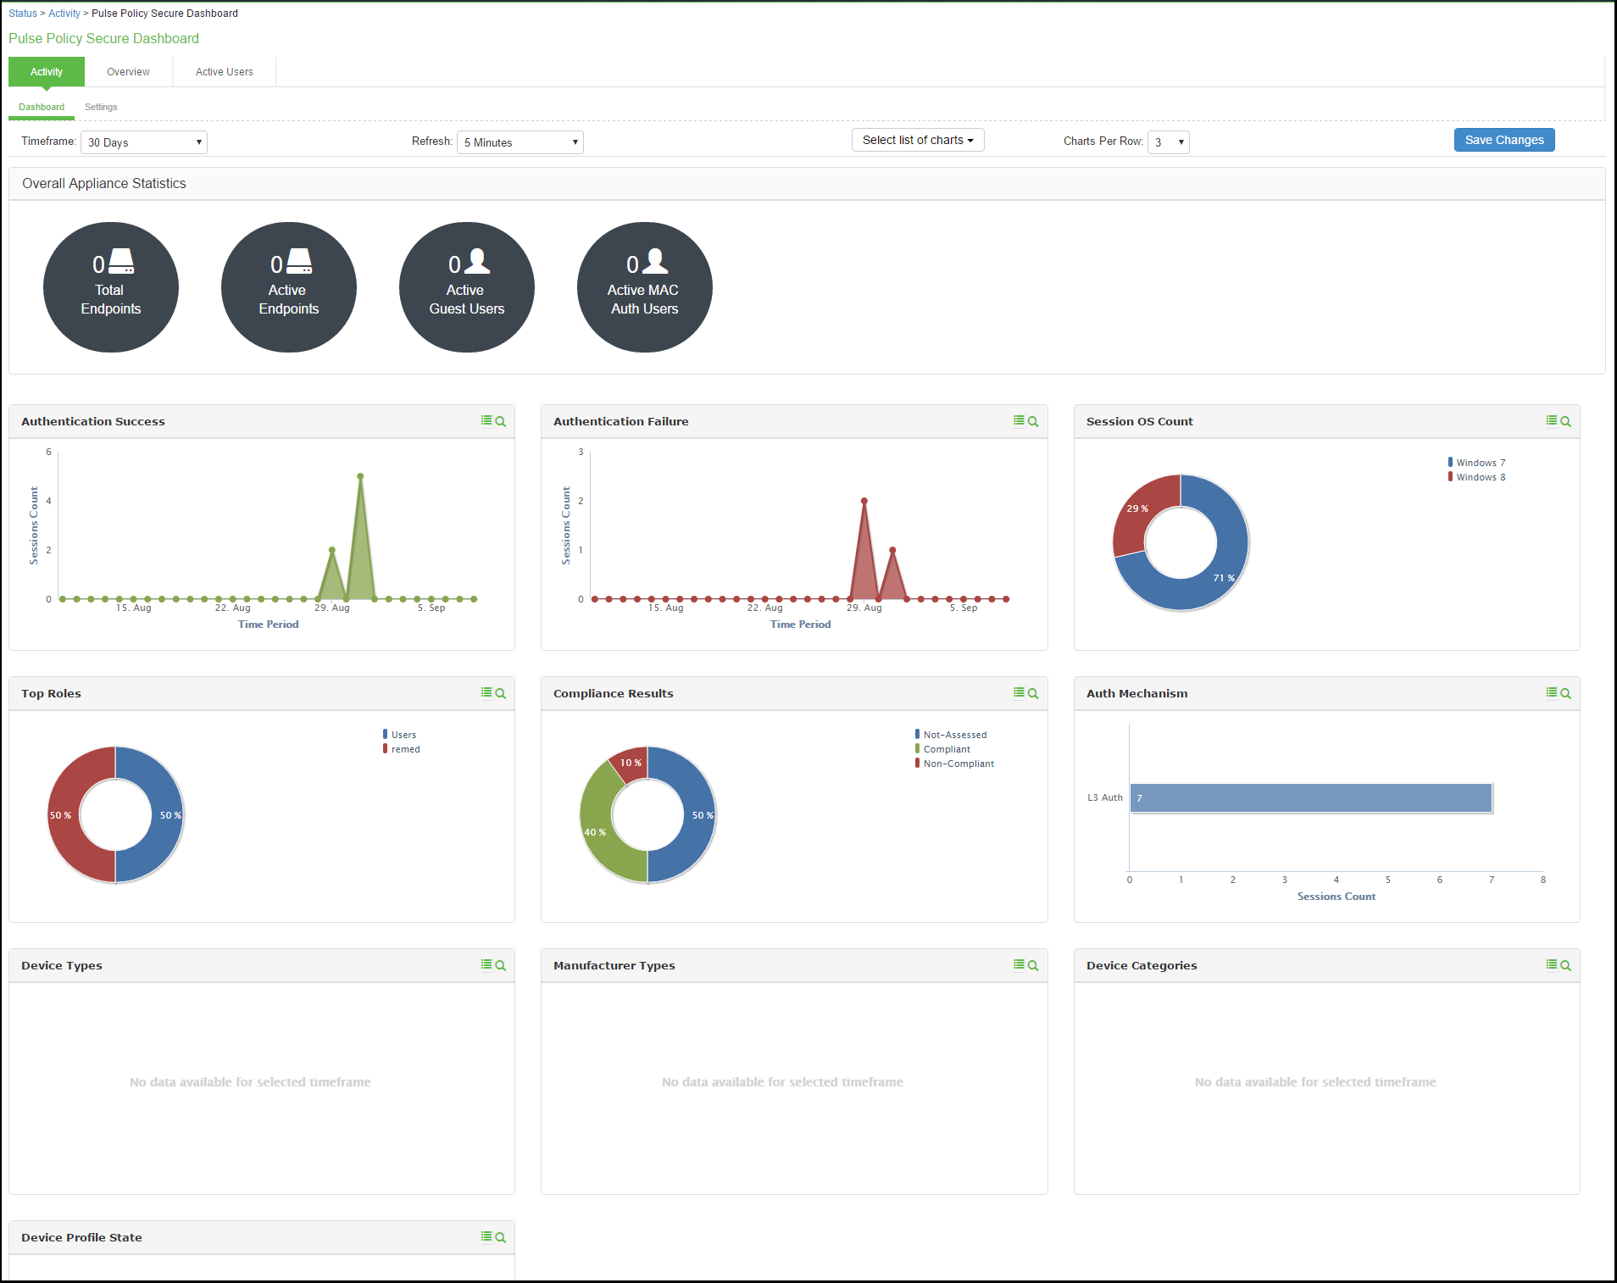This screenshot has width=1617, height=1283.
Task: Open list view icon in Authentication Success panel
Action: (486, 420)
